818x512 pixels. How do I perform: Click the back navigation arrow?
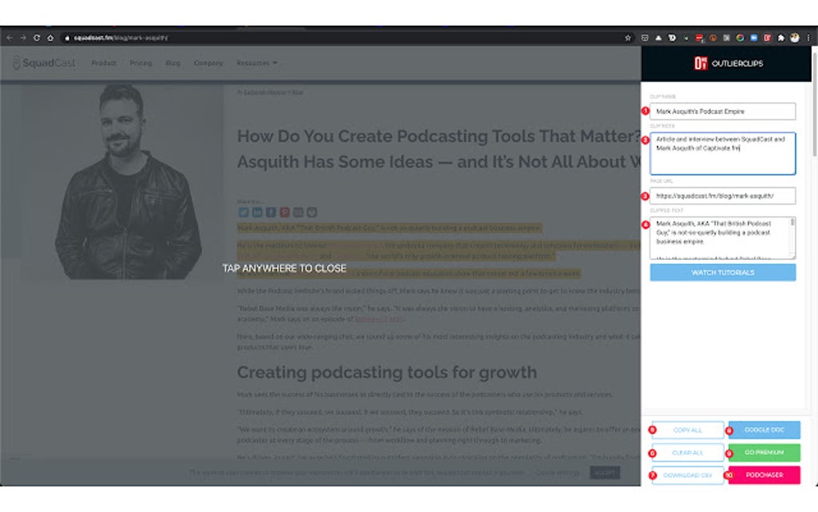pyautogui.click(x=8, y=37)
